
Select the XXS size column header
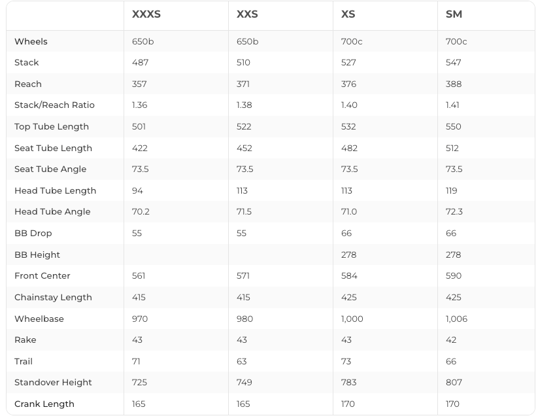pyautogui.click(x=247, y=14)
